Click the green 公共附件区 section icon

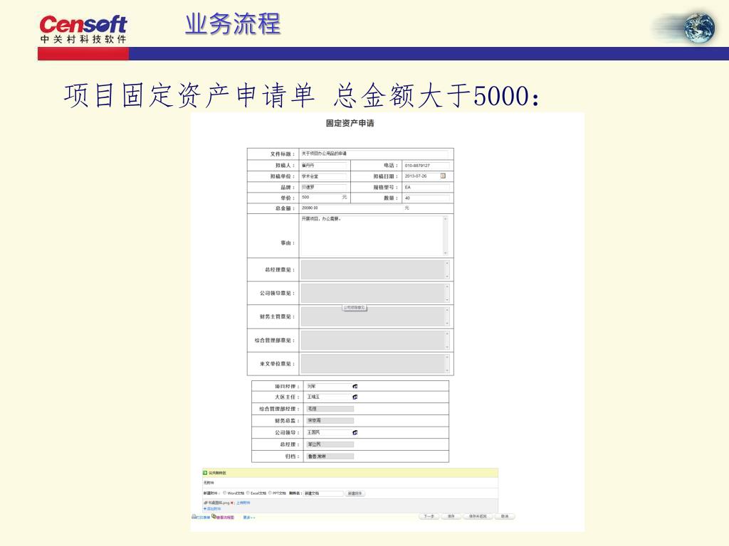tap(205, 473)
